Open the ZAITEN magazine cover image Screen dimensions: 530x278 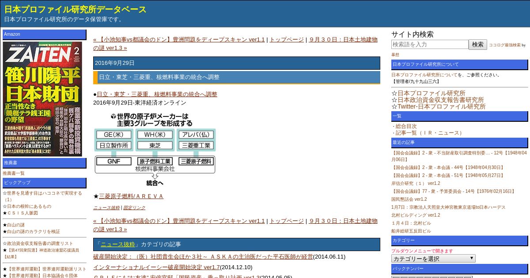pos(42,99)
